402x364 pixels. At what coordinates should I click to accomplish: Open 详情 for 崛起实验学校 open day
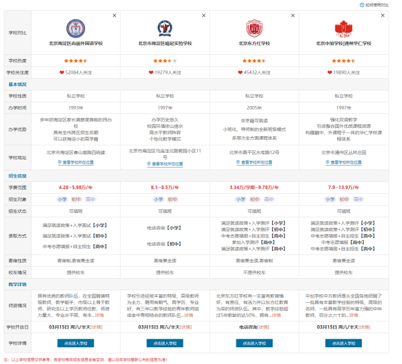(186, 327)
